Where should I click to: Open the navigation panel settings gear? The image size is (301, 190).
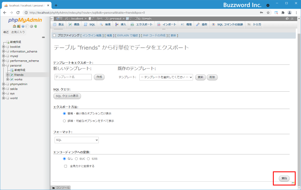tap(31, 26)
